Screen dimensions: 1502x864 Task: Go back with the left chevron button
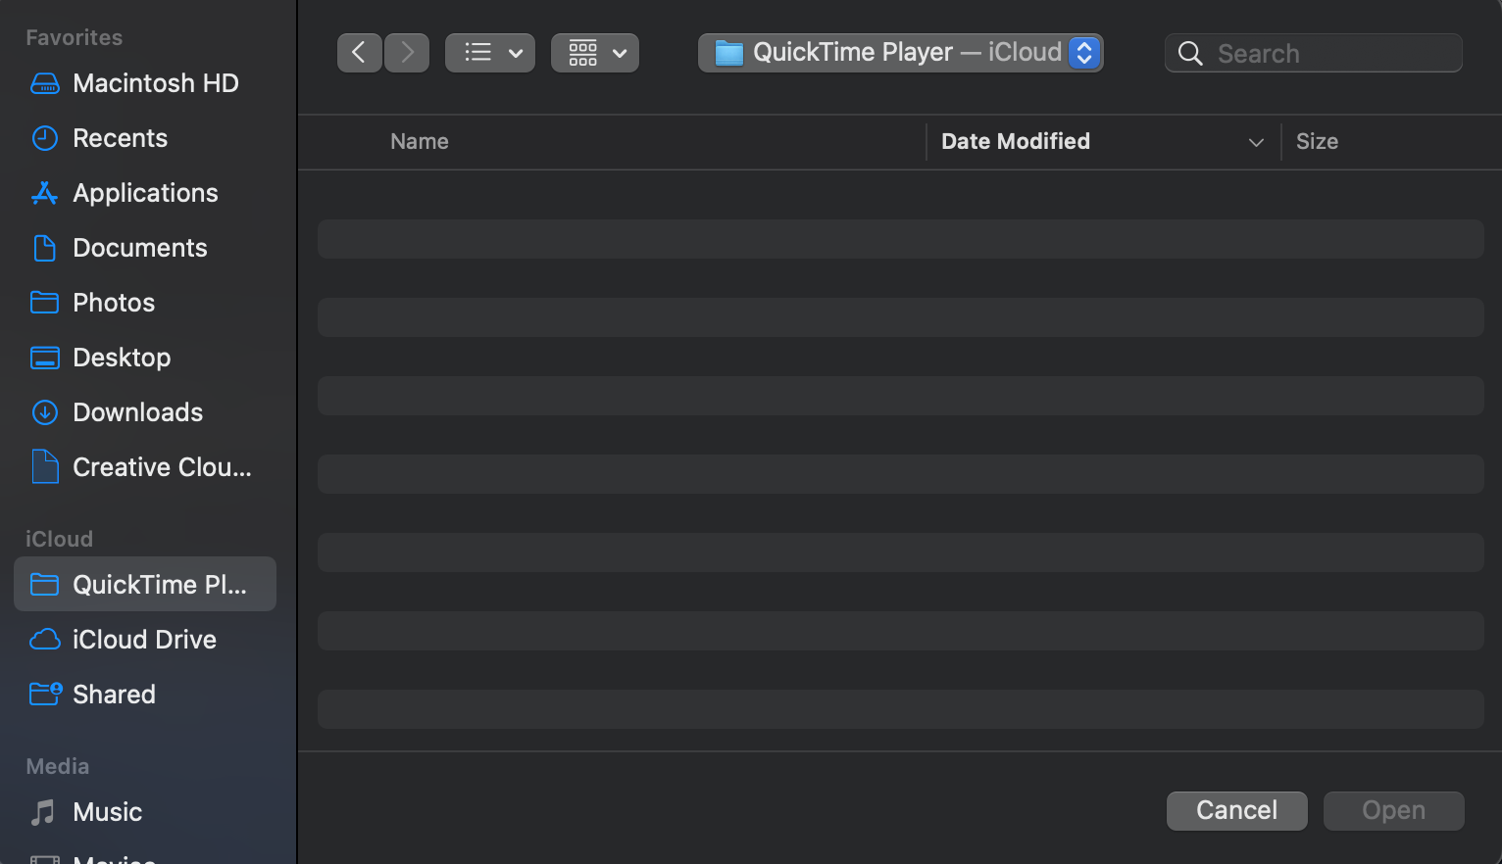(x=359, y=53)
